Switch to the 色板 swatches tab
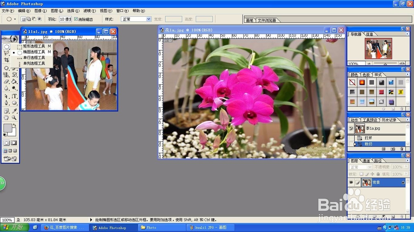Image resolution: width=414 pixels, height=232 pixels. [x=366, y=75]
